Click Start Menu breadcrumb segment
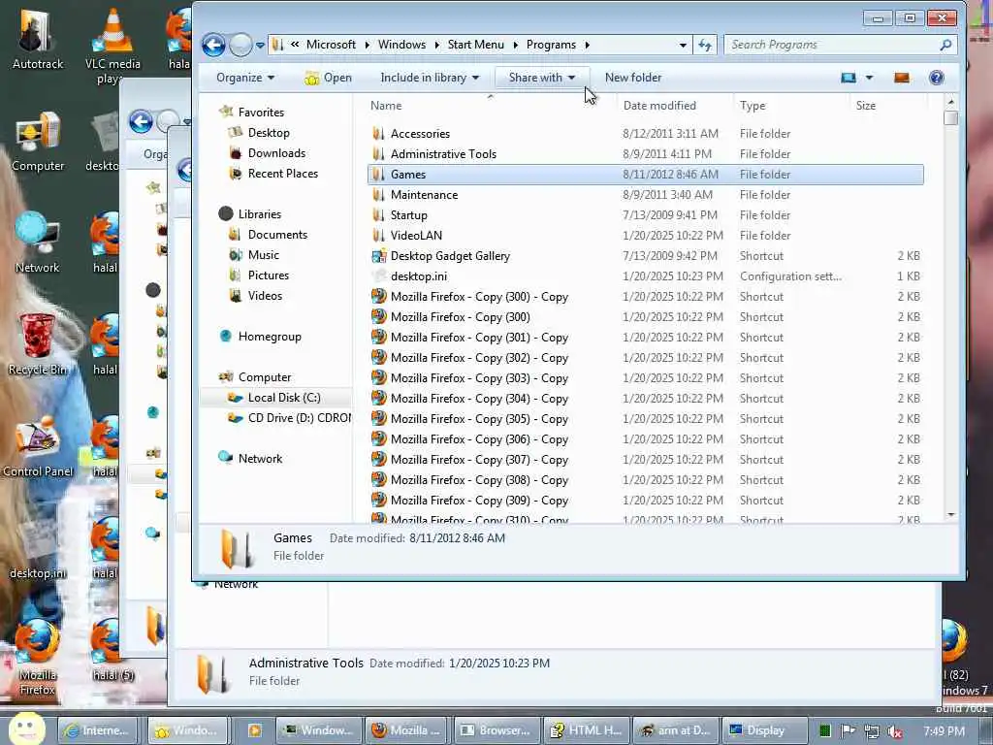Screen dimensions: 993x745 475,45
